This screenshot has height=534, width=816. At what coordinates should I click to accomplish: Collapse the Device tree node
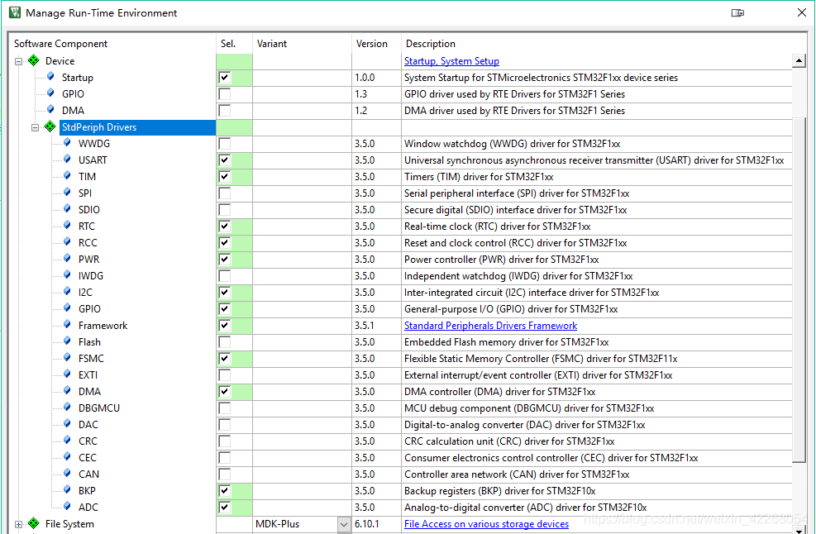(19, 61)
